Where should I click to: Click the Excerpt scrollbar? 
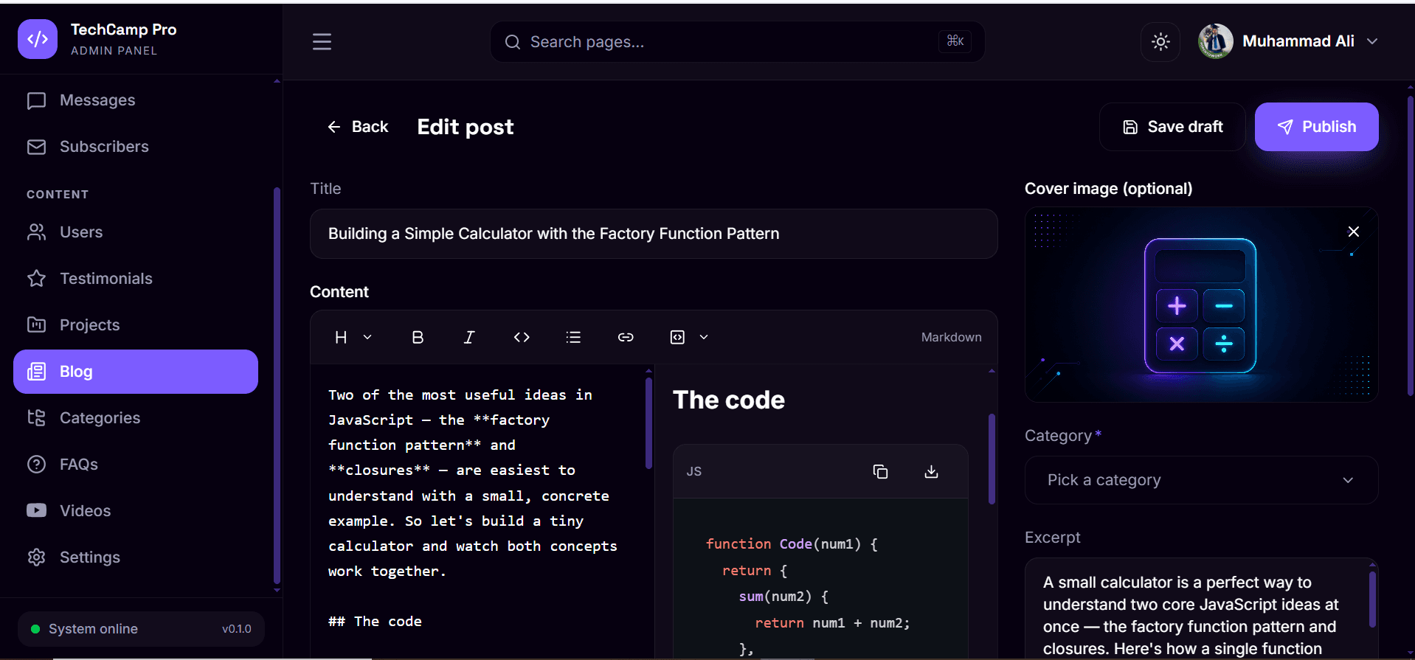[1372, 600]
